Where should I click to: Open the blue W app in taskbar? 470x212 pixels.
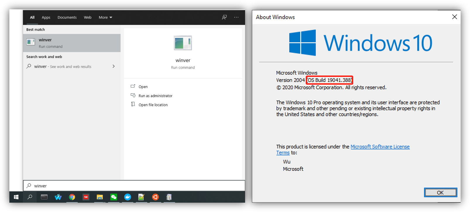(x=58, y=197)
